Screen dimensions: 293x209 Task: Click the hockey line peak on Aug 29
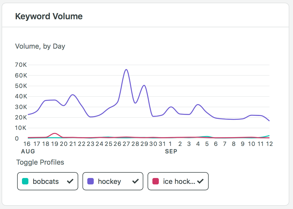[144, 86]
